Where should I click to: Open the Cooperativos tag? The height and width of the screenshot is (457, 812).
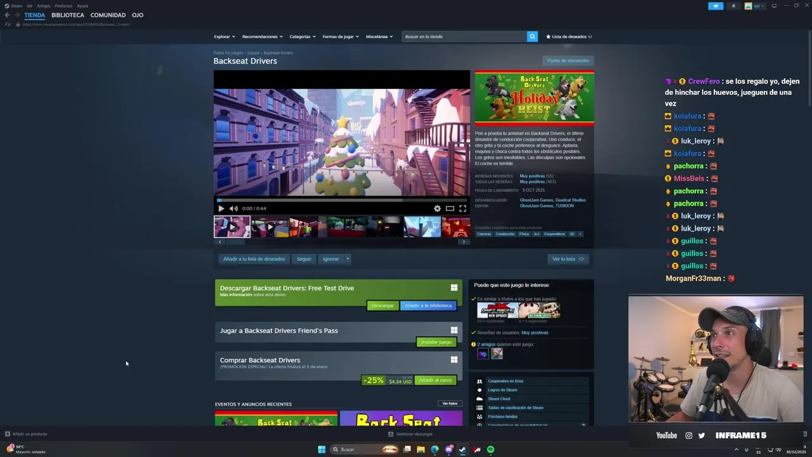click(554, 234)
